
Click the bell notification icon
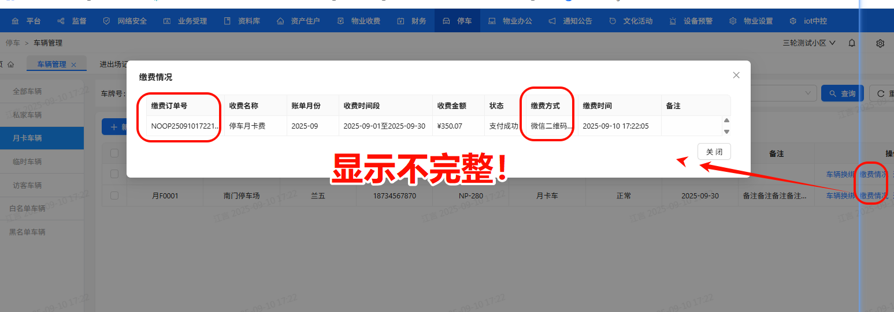(852, 43)
